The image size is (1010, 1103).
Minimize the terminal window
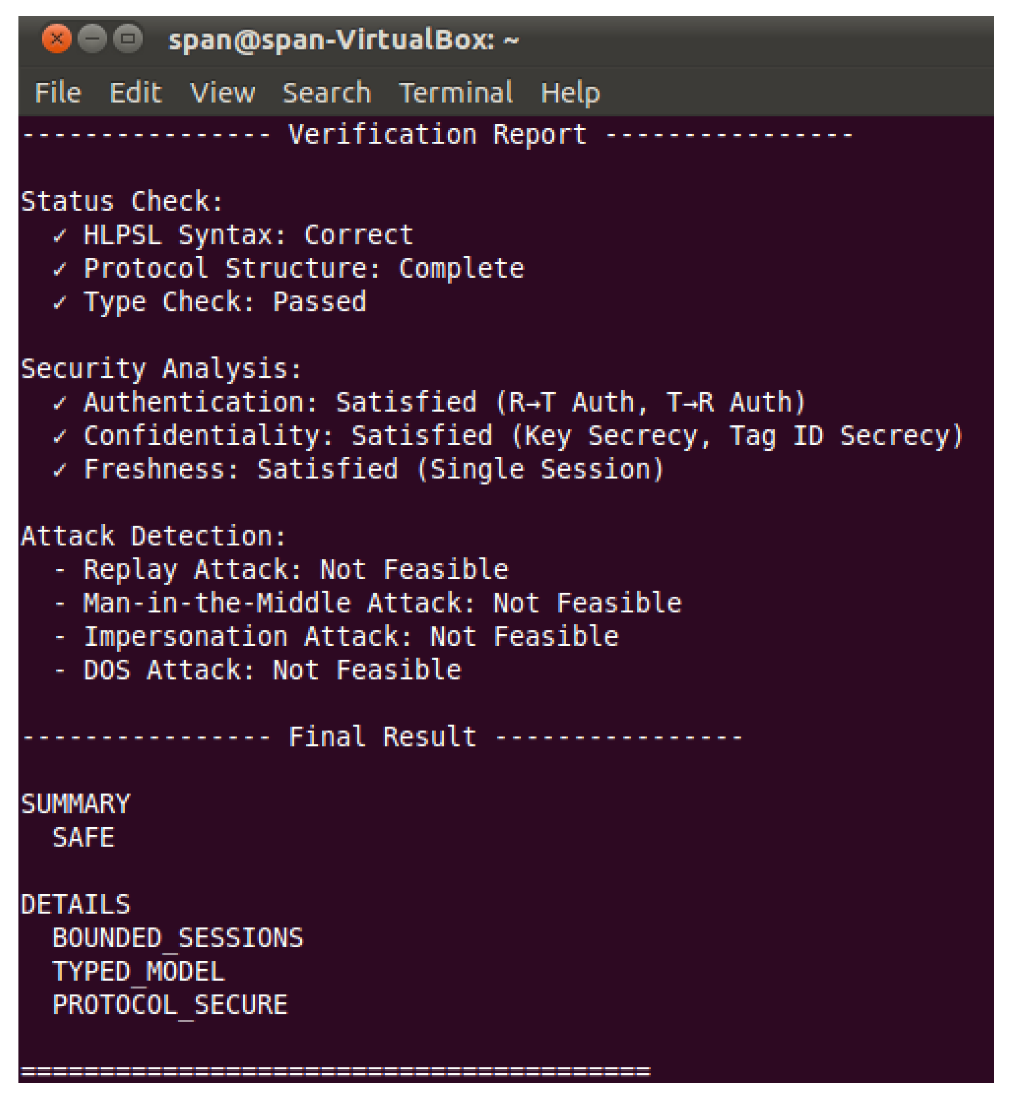click(x=92, y=39)
